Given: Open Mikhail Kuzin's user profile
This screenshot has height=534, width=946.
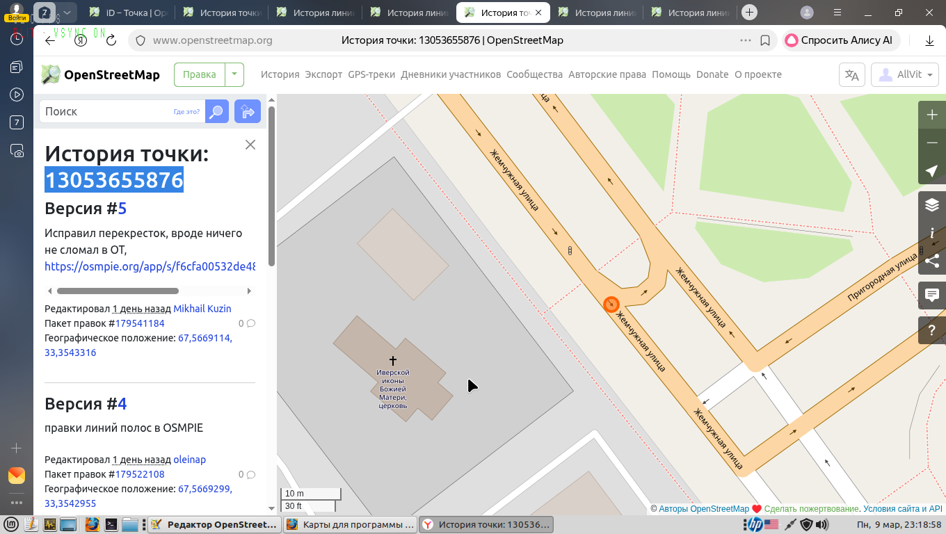Looking at the screenshot, I should tap(202, 309).
